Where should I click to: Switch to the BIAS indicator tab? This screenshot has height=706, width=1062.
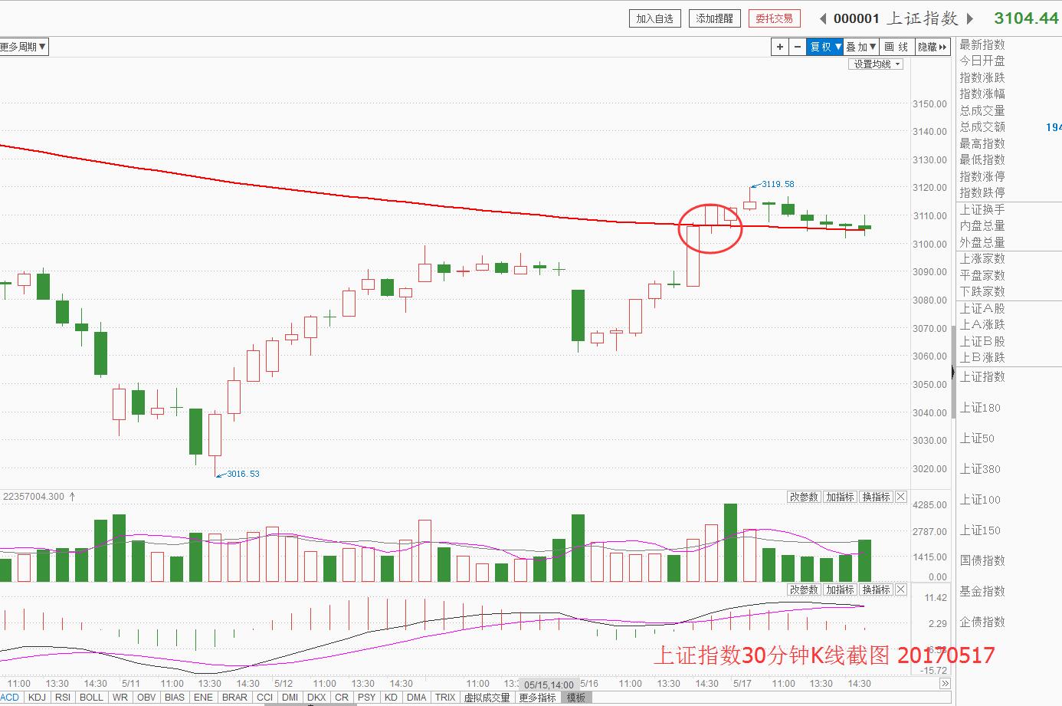tap(175, 698)
